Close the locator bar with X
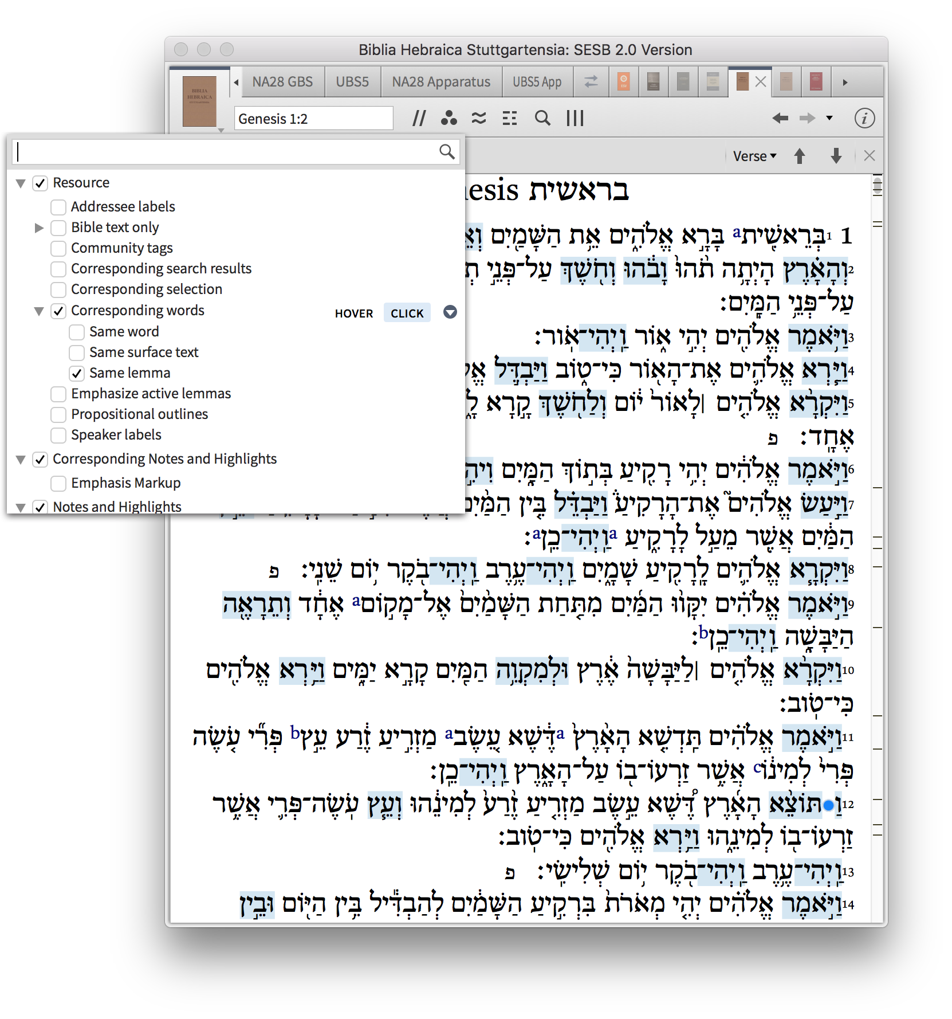 point(870,156)
